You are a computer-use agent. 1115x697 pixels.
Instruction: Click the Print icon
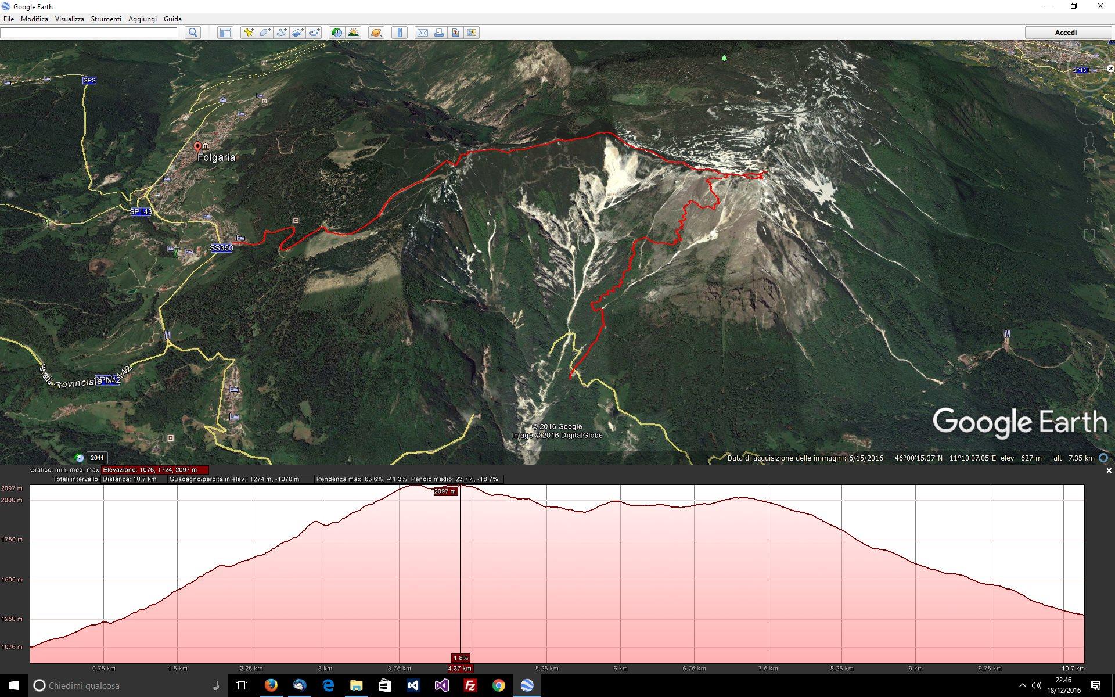pyautogui.click(x=439, y=33)
